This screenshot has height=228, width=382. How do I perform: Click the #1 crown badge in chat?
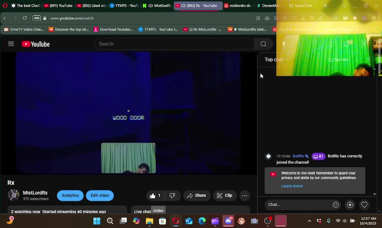(x=318, y=156)
